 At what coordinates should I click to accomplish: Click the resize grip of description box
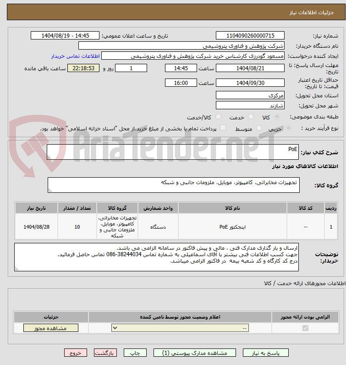click(x=49, y=157)
